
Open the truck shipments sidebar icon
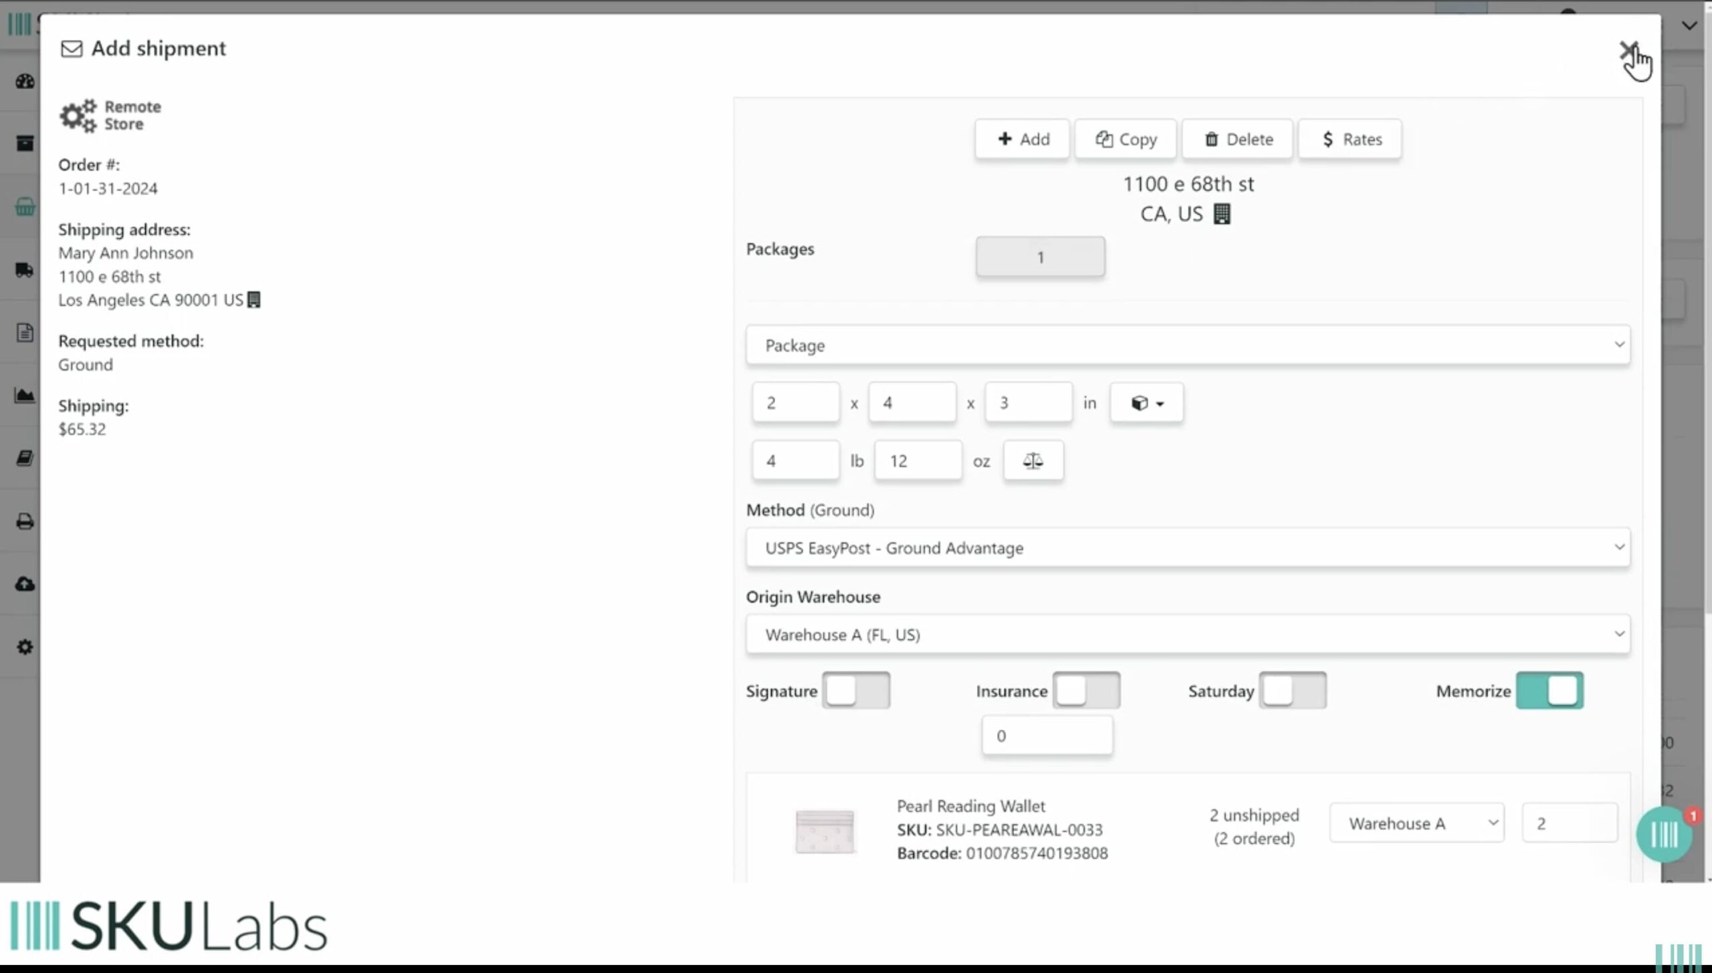(25, 270)
